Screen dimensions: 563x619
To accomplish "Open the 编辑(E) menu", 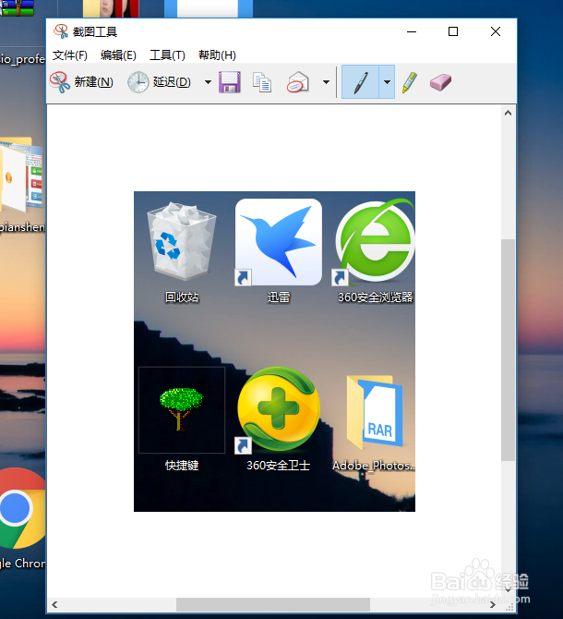I will (x=118, y=55).
